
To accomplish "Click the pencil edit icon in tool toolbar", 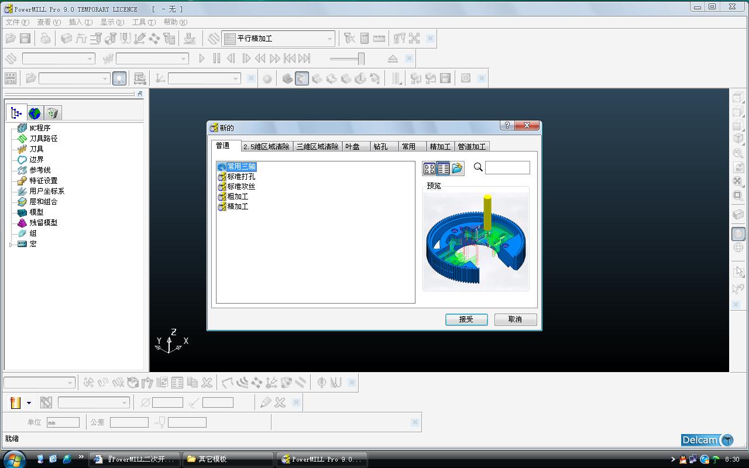I will 266,402.
